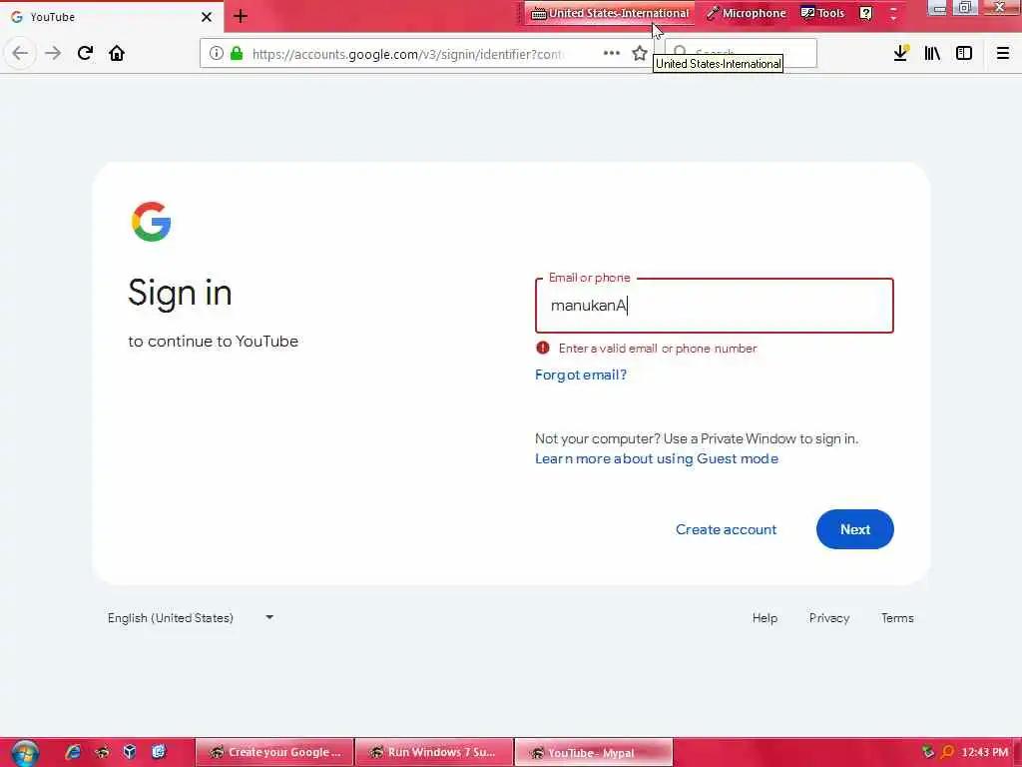This screenshot has height=767, width=1022.
Task: Switch to YouTube - Mypal taskbar window
Action: coord(594,752)
